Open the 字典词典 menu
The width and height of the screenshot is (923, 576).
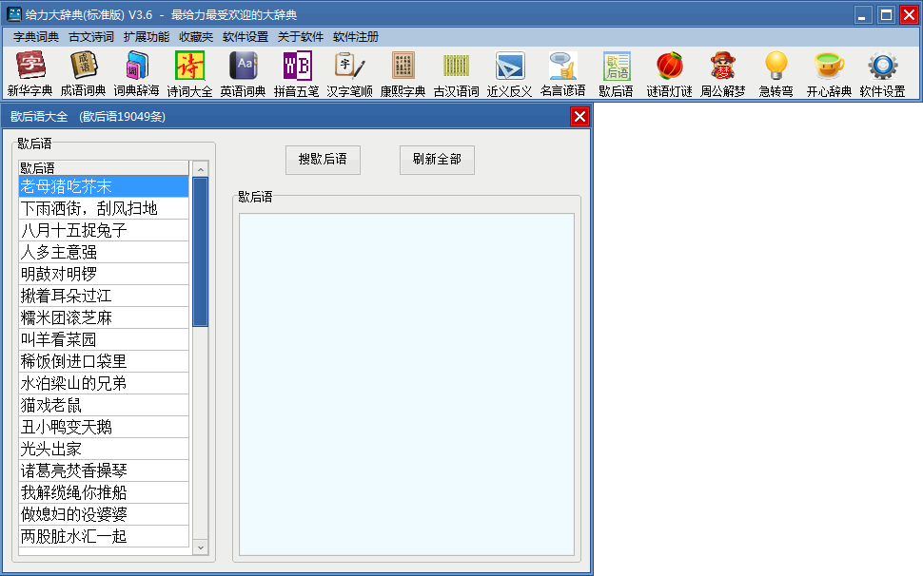coord(36,37)
